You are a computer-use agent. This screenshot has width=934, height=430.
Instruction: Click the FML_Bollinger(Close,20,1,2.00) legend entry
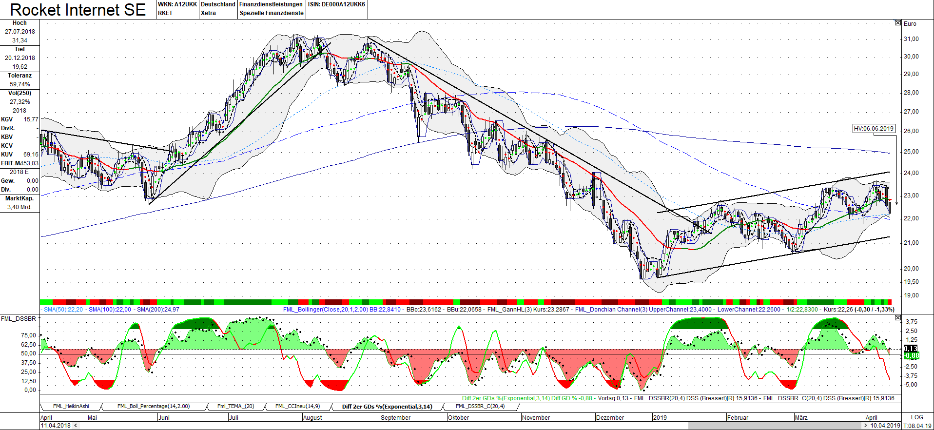tap(326, 310)
